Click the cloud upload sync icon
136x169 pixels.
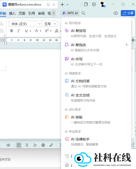tap(116, 13)
